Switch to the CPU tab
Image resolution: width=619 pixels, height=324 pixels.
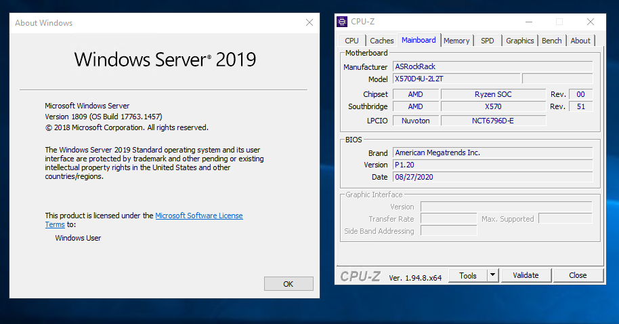click(x=351, y=41)
